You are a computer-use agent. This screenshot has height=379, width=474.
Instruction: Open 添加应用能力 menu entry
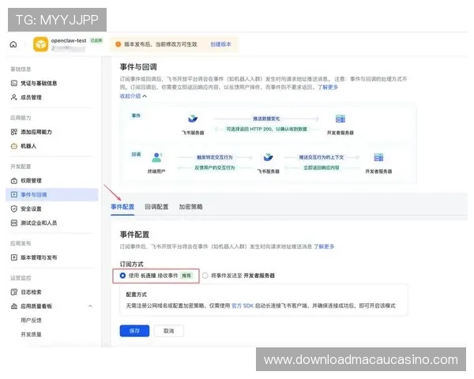pyautogui.click(x=36, y=132)
